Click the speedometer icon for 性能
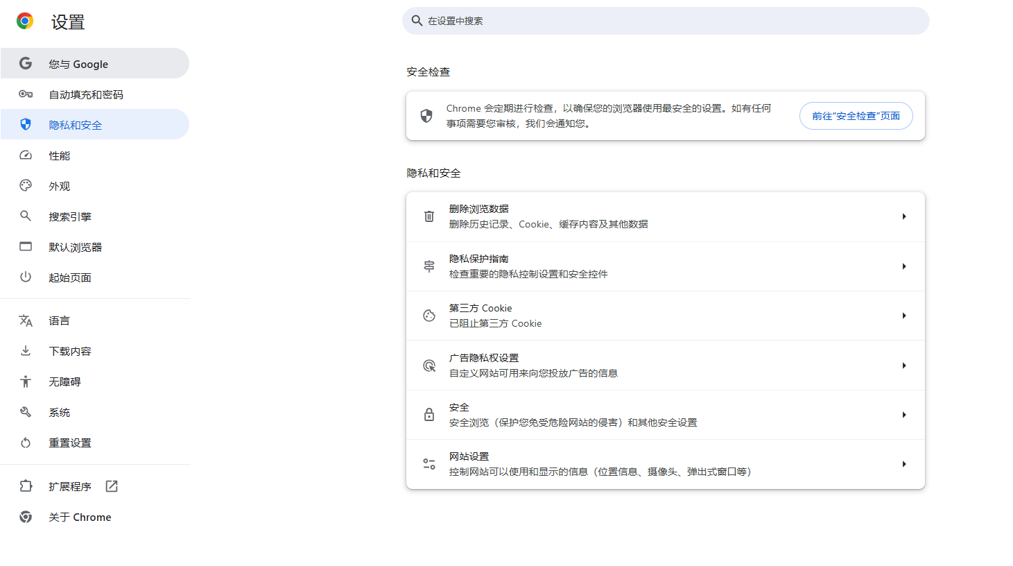Image resolution: width=1013 pixels, height=566 pixels. [x=26, y=155]
